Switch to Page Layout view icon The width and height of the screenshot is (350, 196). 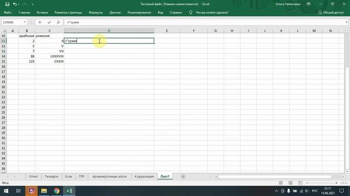click(290, 183)
